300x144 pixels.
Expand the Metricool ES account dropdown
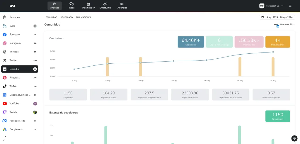click(271, 6)
